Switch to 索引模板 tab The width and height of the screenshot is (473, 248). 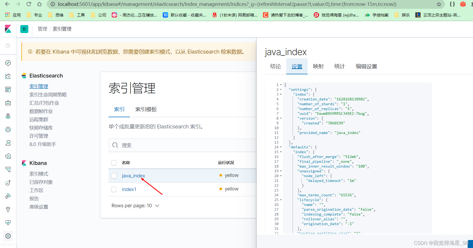pos(146,109)
